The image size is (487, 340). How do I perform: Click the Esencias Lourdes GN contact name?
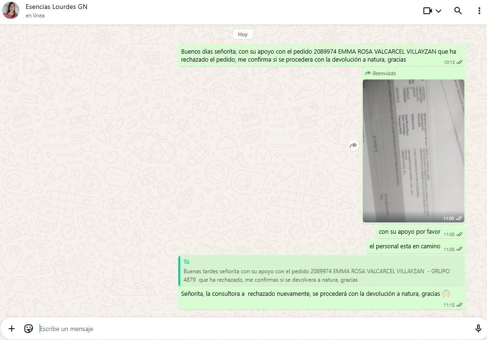tap(56, 7)
